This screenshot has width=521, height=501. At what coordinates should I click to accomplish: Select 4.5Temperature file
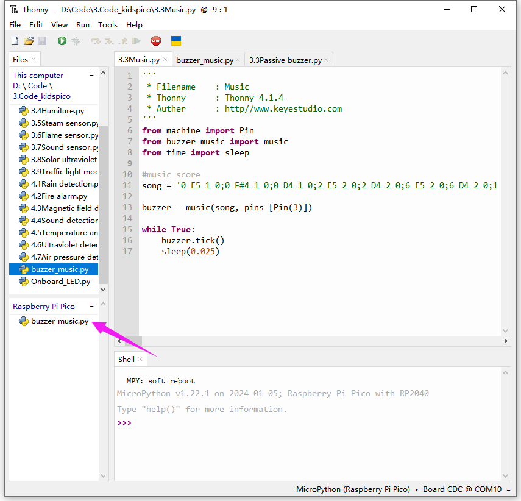[54, 233]
